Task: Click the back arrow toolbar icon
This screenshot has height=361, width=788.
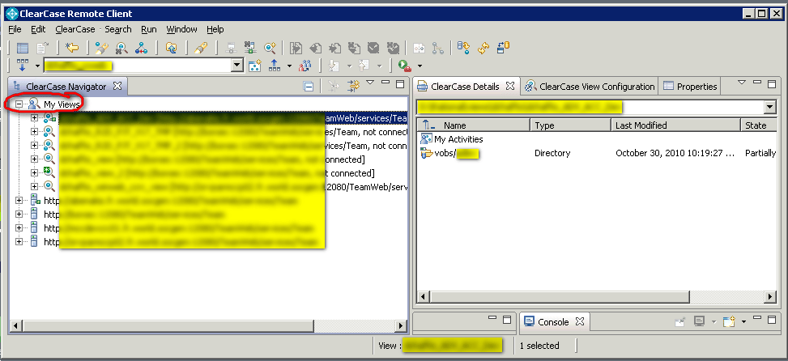Action: coord(72,49)
